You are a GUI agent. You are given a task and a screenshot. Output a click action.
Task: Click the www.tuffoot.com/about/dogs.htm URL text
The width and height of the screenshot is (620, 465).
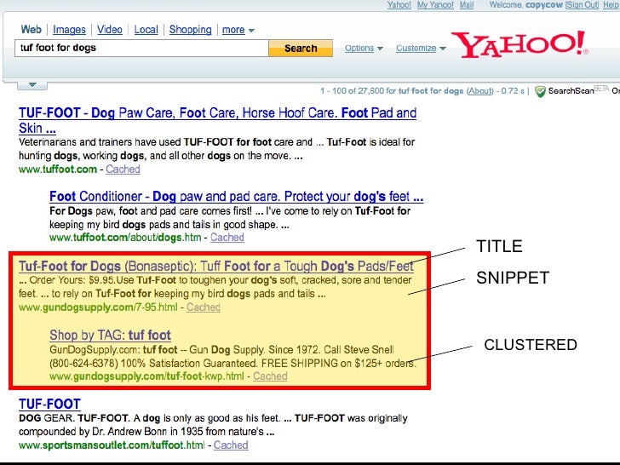125,238
